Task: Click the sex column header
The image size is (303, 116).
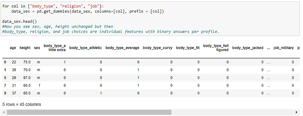Action: click(37, 48)
